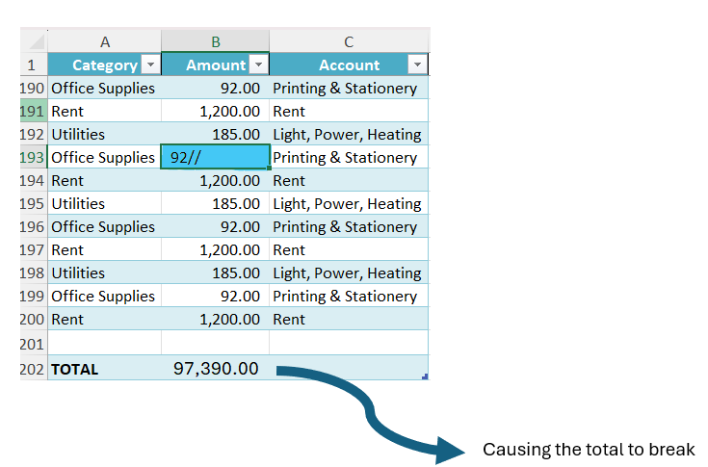
Task: Select row header 202
Action: (x=33, y=369)
